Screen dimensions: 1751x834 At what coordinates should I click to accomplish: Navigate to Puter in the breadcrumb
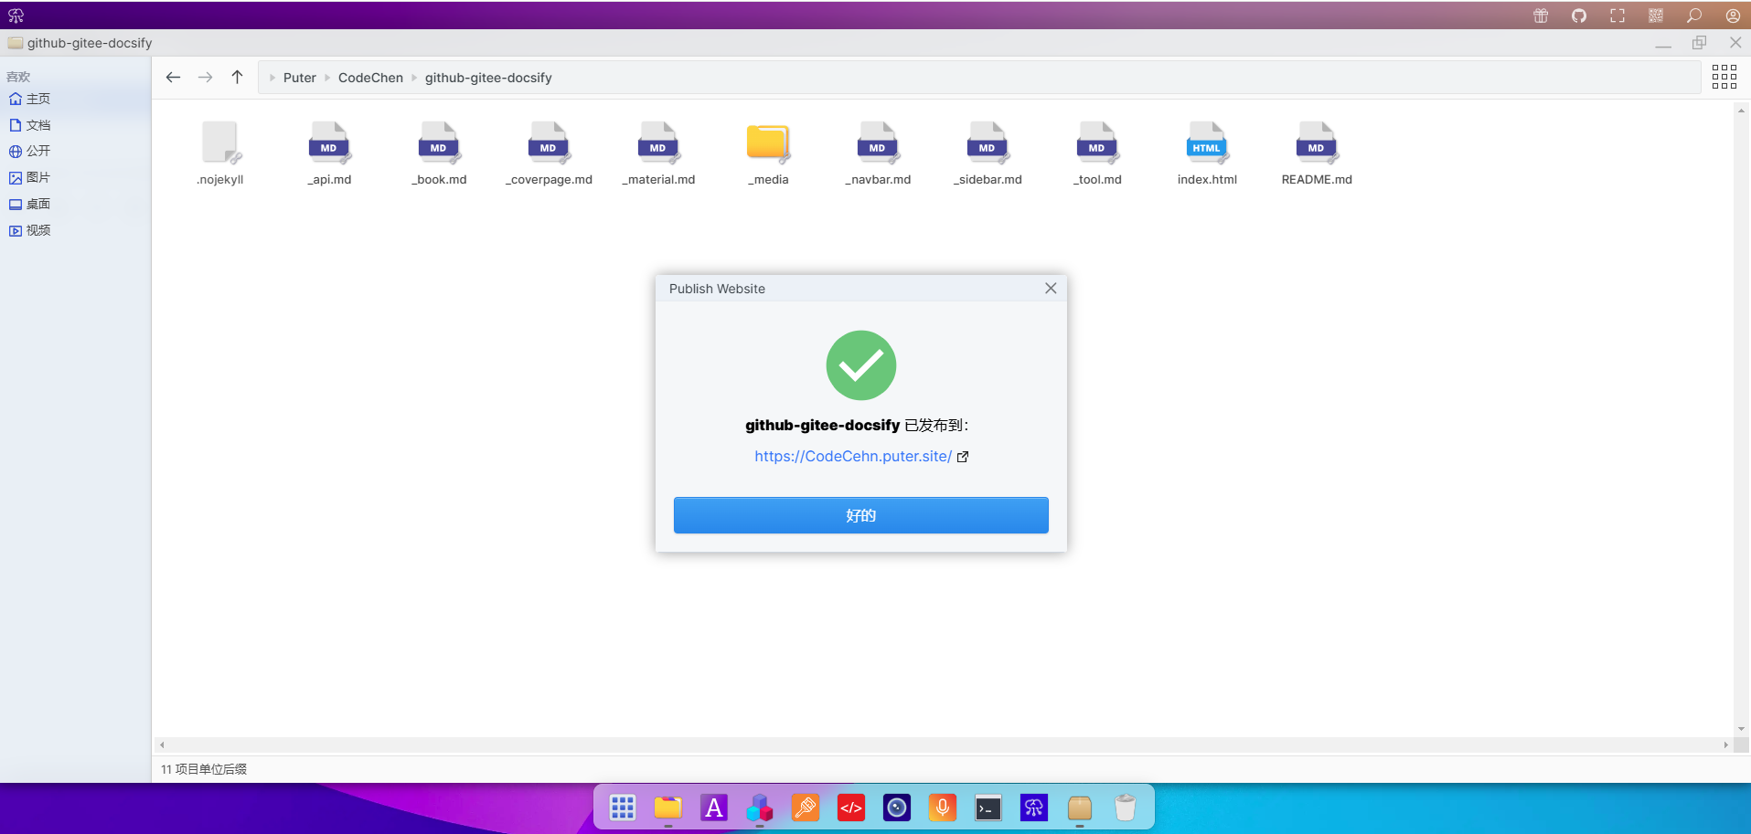point(299,78)
